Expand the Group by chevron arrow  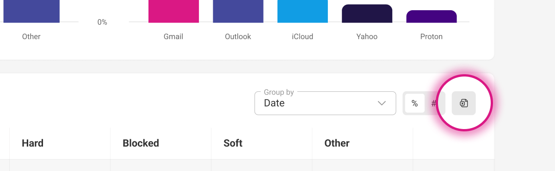pyautogui.click(x=382, y=103)
